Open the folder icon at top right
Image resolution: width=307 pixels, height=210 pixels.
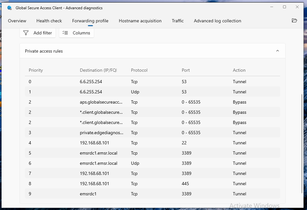(294, 21)
